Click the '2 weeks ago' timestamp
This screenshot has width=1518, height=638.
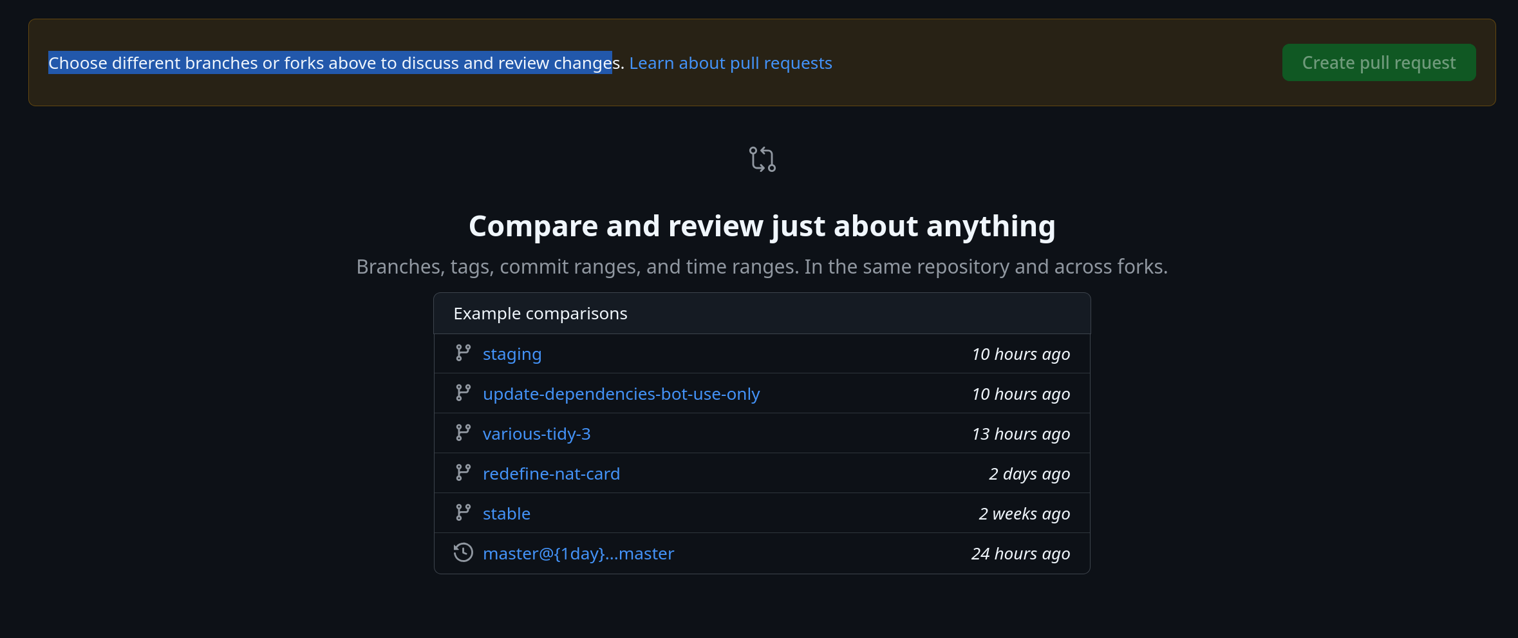1024,514
